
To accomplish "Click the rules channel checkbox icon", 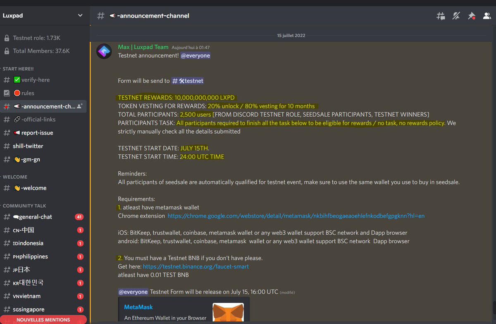I will pyautogui.click(x=7, y=93).
